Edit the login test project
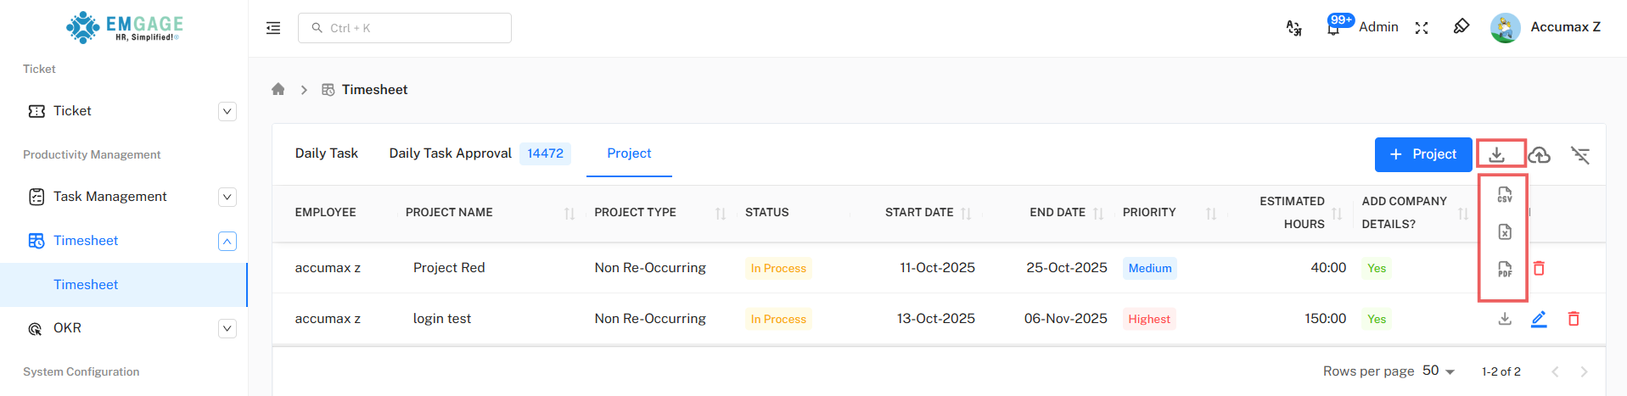Screen dimensions: 1627x396 (1539, 319)
